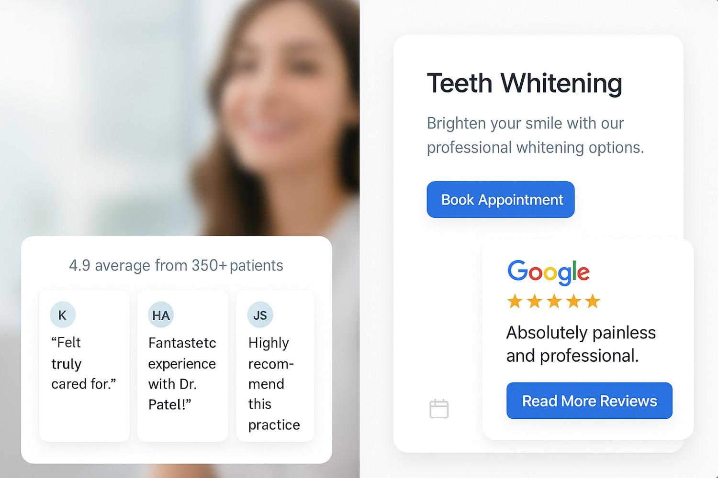The width and height of the screenshot is (718, 478).
Task: Open the "Highly recommend this practice" testimonial
Action: pyautogui.click(x=275, y=366)
